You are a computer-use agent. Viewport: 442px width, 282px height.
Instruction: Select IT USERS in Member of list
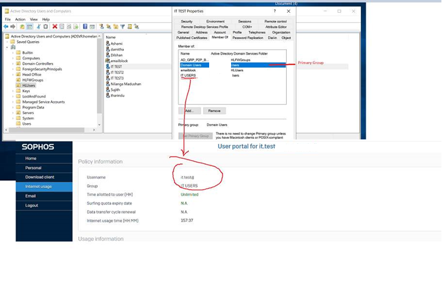click(188, 75)
